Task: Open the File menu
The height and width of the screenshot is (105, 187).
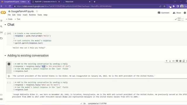Action: coord(9,15)
